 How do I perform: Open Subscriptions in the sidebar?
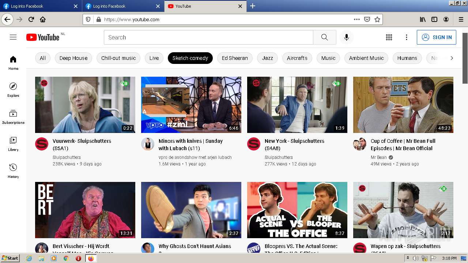pyautogui.click(x=13, y=117)
